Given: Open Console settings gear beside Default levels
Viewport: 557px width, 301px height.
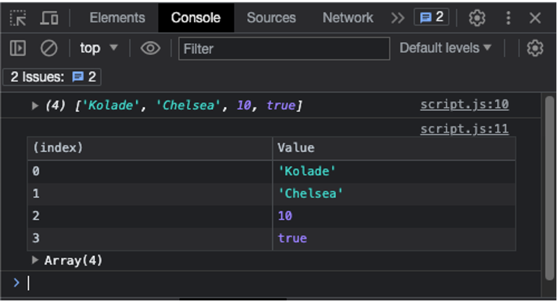Looking at the screenshot, I should coord(535,48).
